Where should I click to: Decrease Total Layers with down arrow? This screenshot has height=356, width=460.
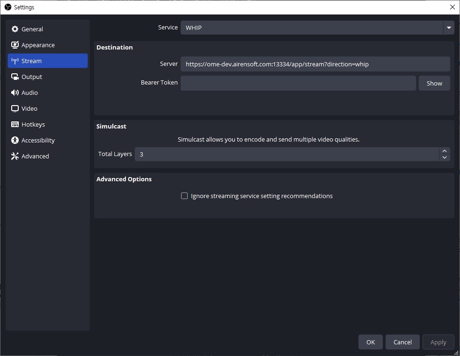click(444, 157)
